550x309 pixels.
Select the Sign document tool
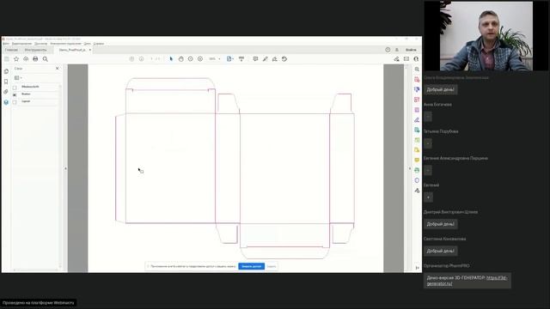coord(275,59)
